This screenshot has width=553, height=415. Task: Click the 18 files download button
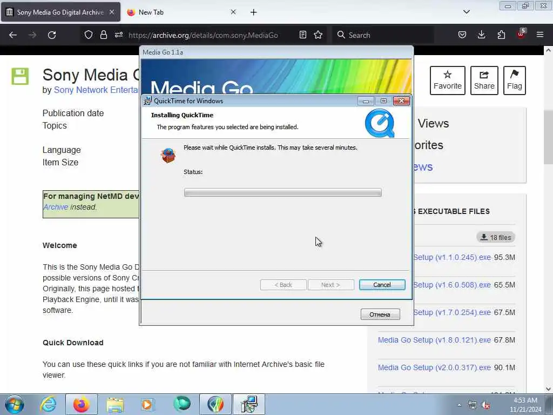pyautogui.click(x=496, y=238)
